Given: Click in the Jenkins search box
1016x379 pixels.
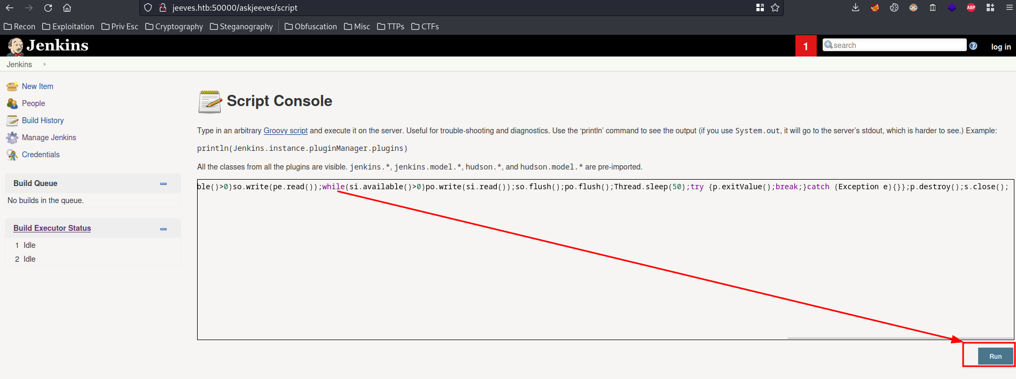Looking at the screenshot, I should pos(895,45).
